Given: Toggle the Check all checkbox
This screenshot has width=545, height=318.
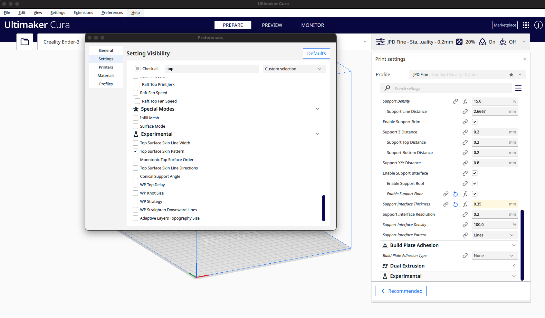Looking at the screenshot, I should tap(138, 69).
